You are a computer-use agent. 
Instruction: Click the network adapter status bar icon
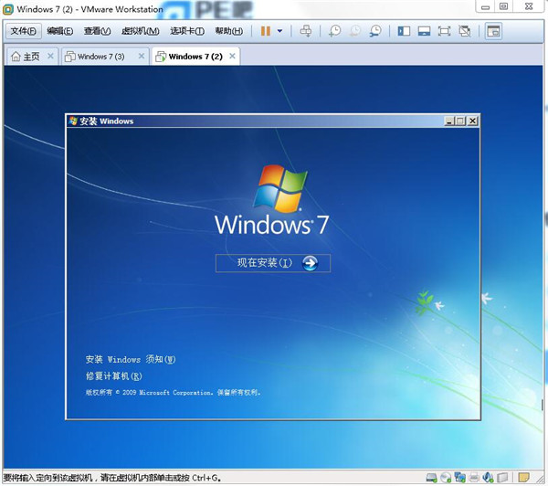[459, 477]
